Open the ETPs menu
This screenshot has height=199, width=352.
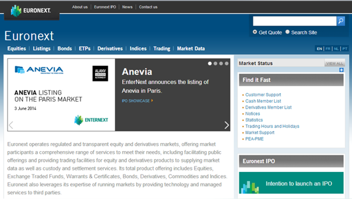(85, 48)
